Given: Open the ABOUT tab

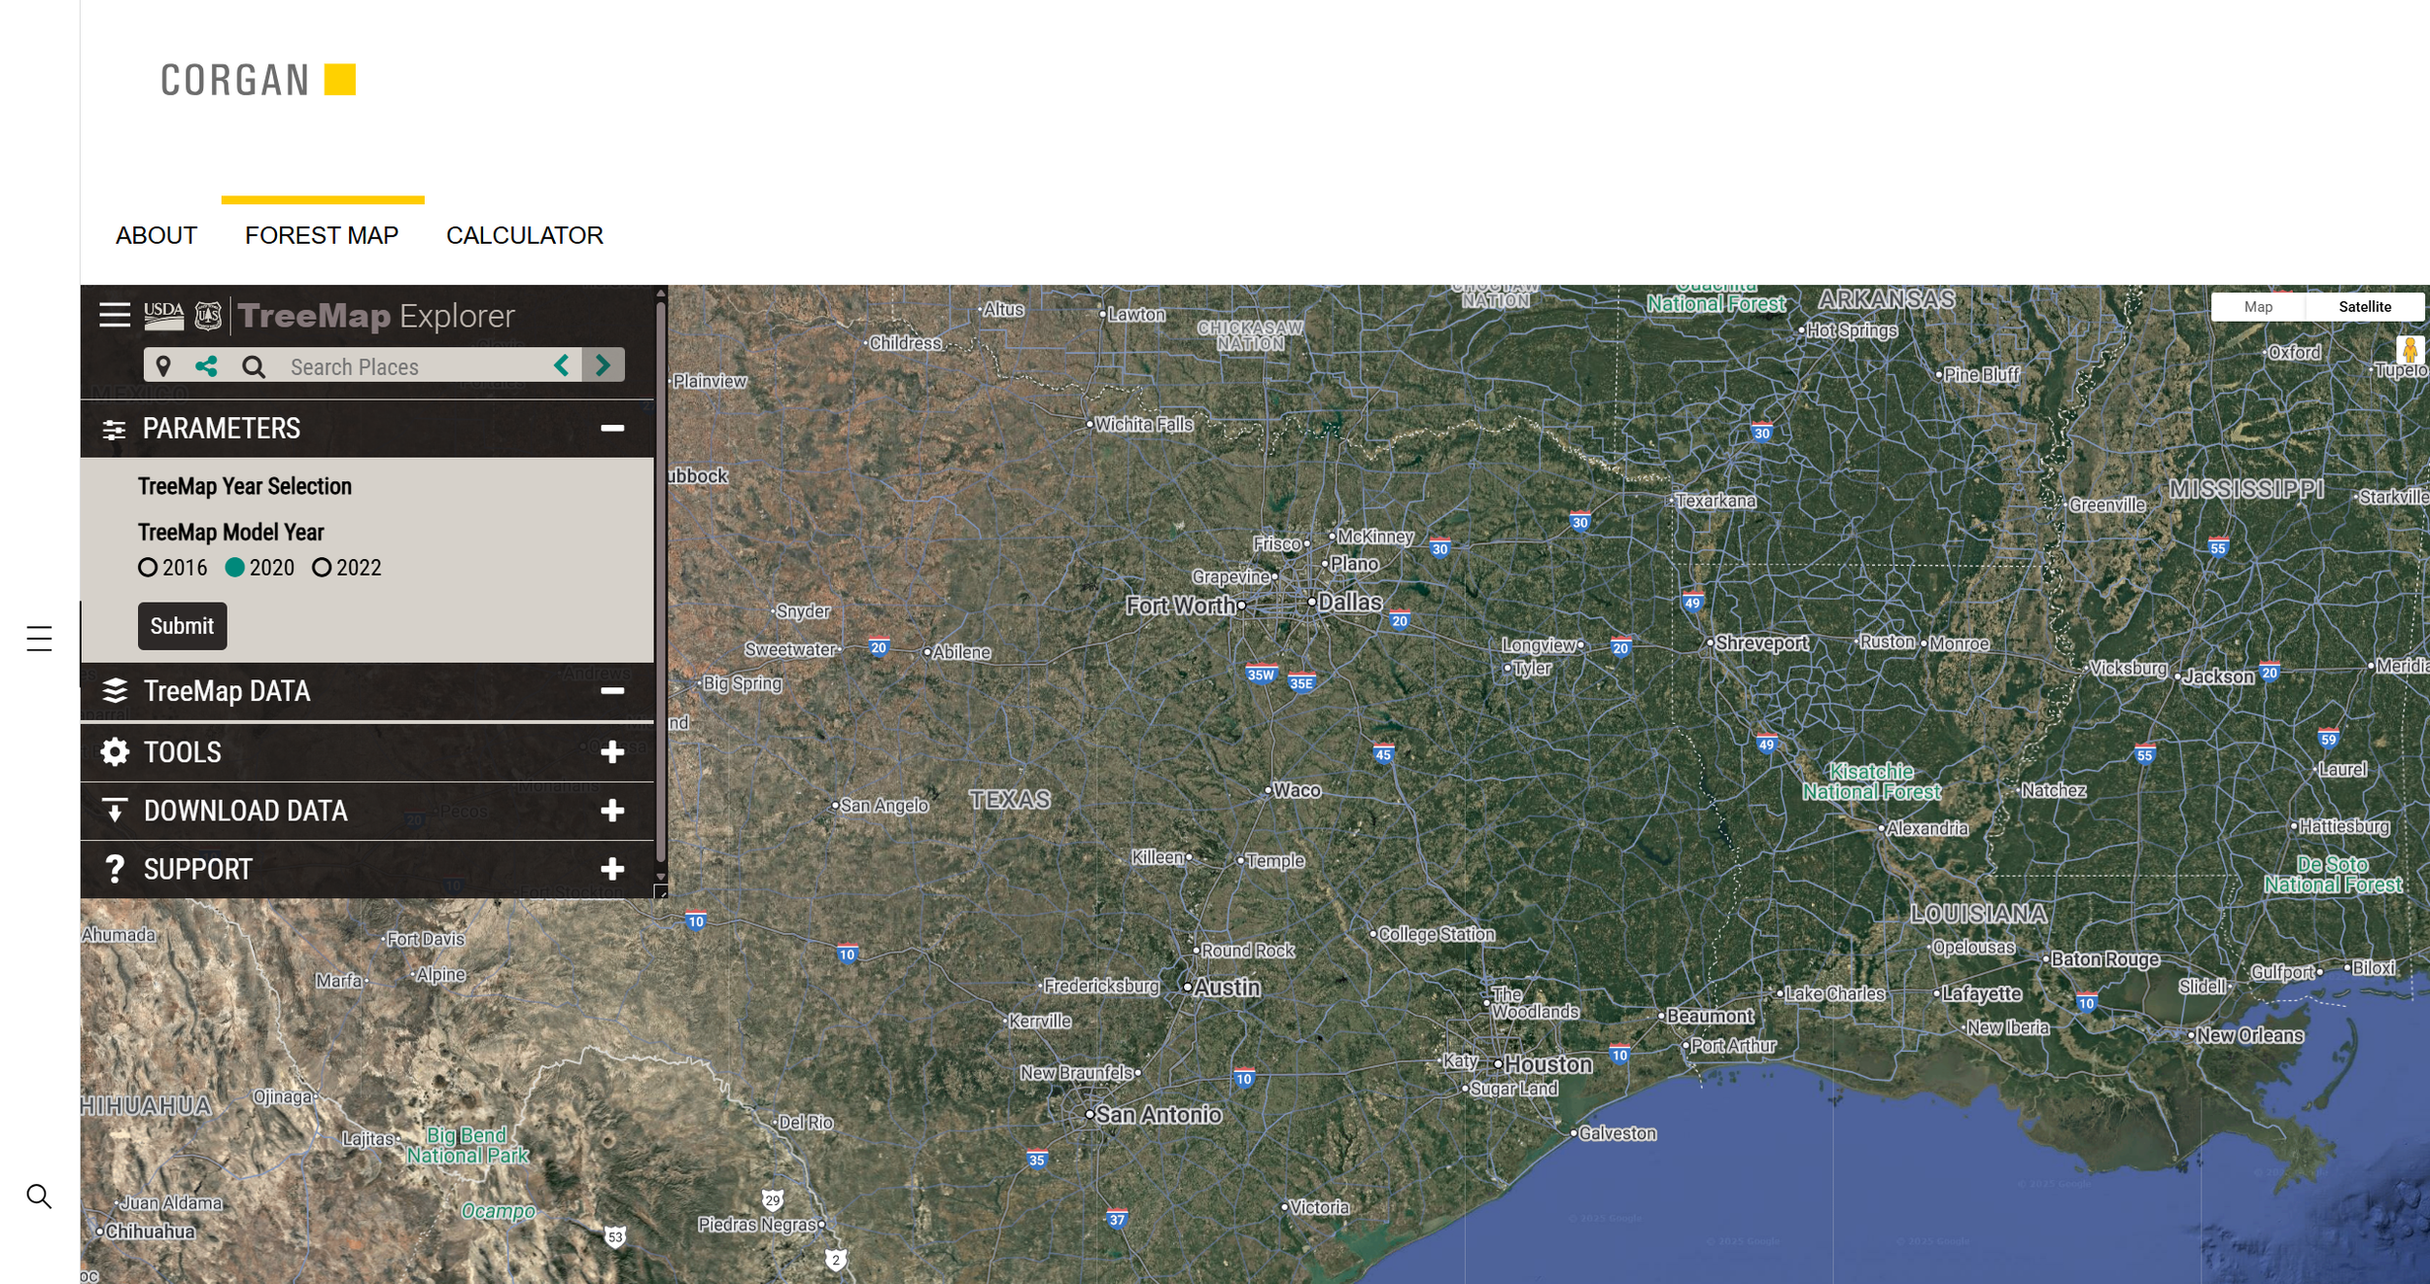Looking at the screenshot, I should (x=156, y=235).
